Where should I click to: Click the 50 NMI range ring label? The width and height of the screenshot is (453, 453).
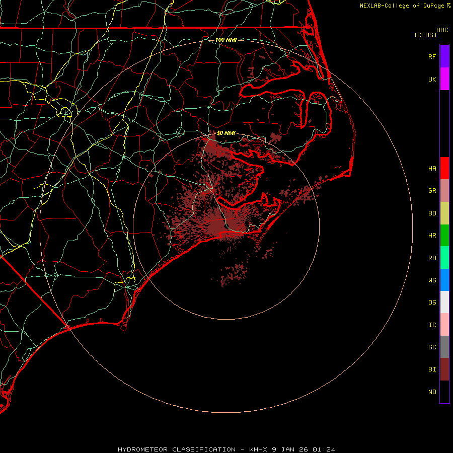click(226, 133)
